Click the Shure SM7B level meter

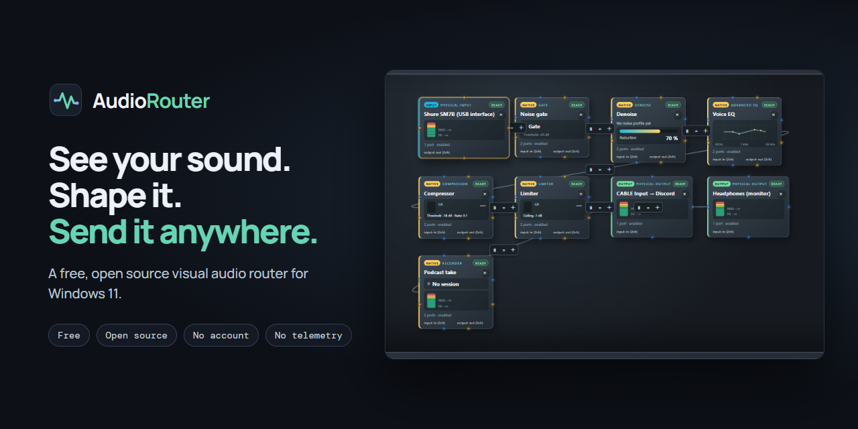point(431,130)
